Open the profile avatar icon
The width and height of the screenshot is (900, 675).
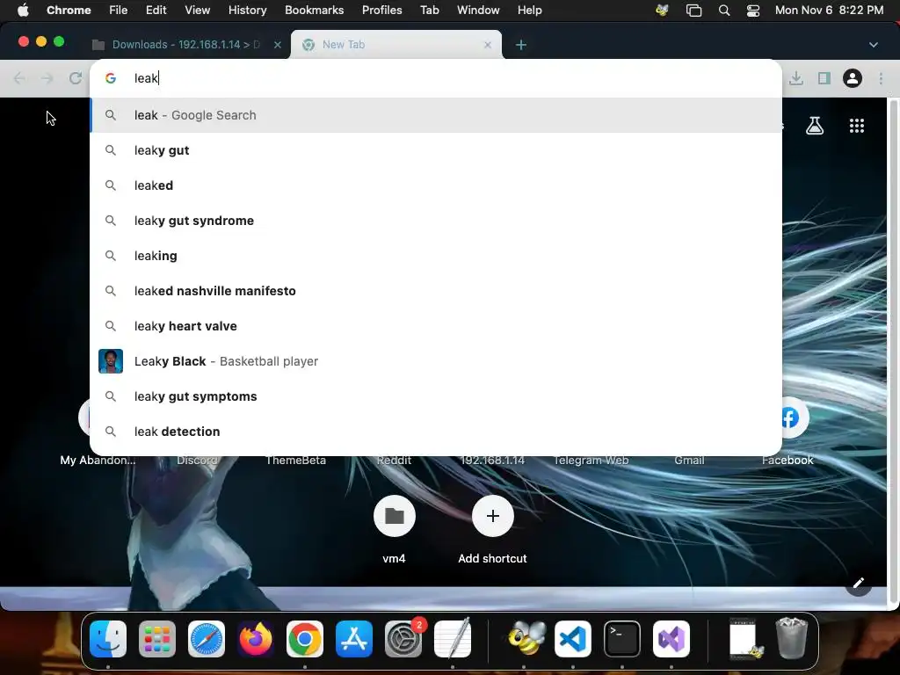coord(853,78)
